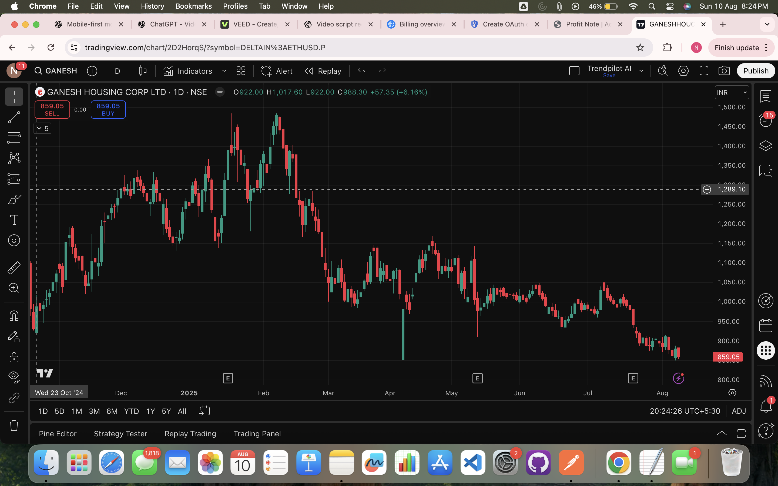Open the watchlist panel icon
Screen dimensions: 778x486
click(x=766, y=96)
